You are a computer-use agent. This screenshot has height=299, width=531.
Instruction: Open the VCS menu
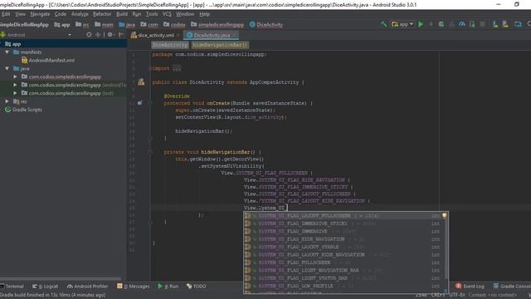click(x=167, y=14)
